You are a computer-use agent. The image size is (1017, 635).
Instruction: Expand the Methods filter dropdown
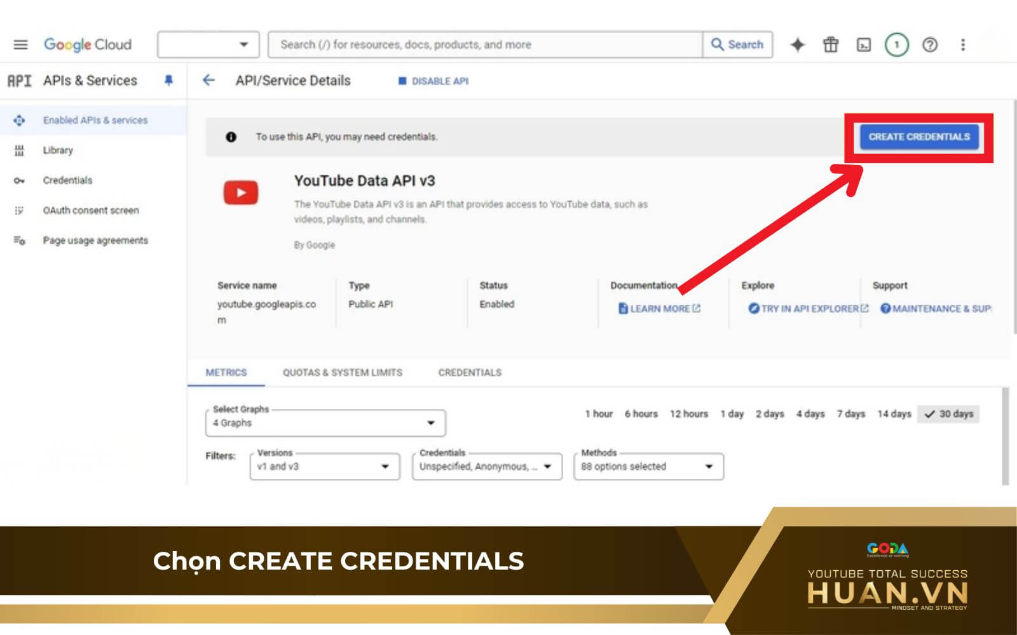(648, 466)
